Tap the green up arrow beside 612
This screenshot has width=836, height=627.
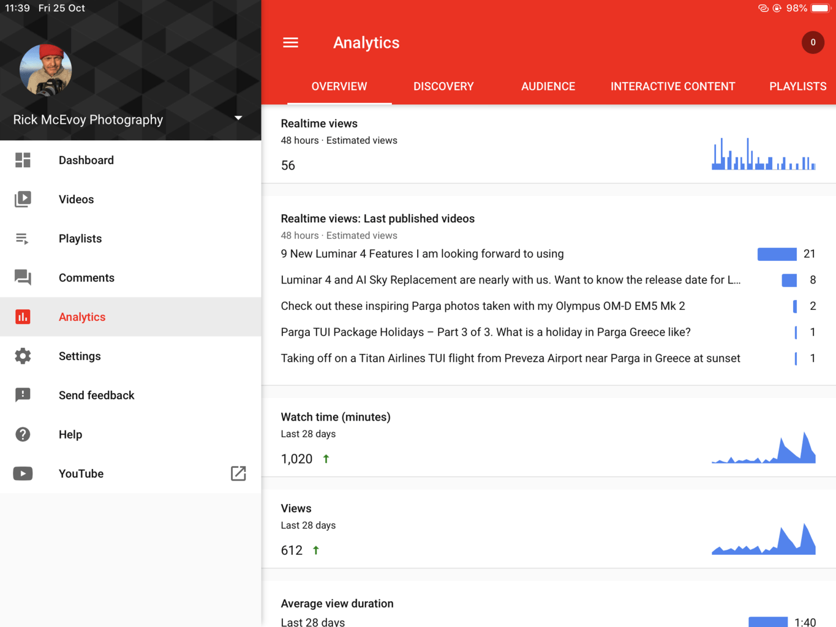(316, 550)
